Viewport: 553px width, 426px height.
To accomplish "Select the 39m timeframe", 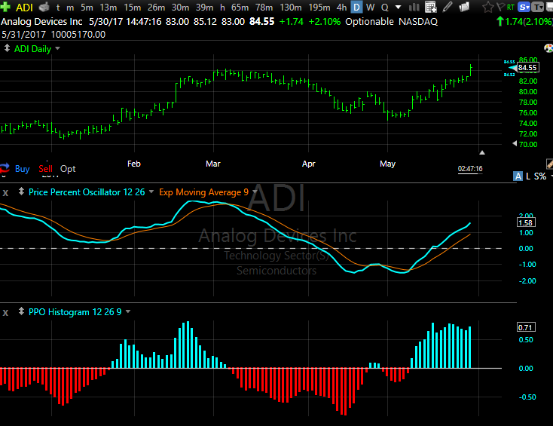I will 205,8.
